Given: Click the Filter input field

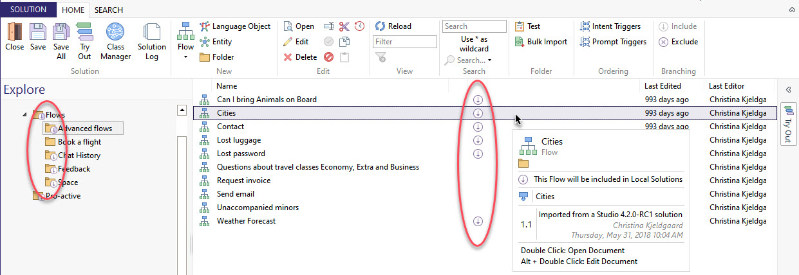Looking at the screenshot, I should coord(404,42).
